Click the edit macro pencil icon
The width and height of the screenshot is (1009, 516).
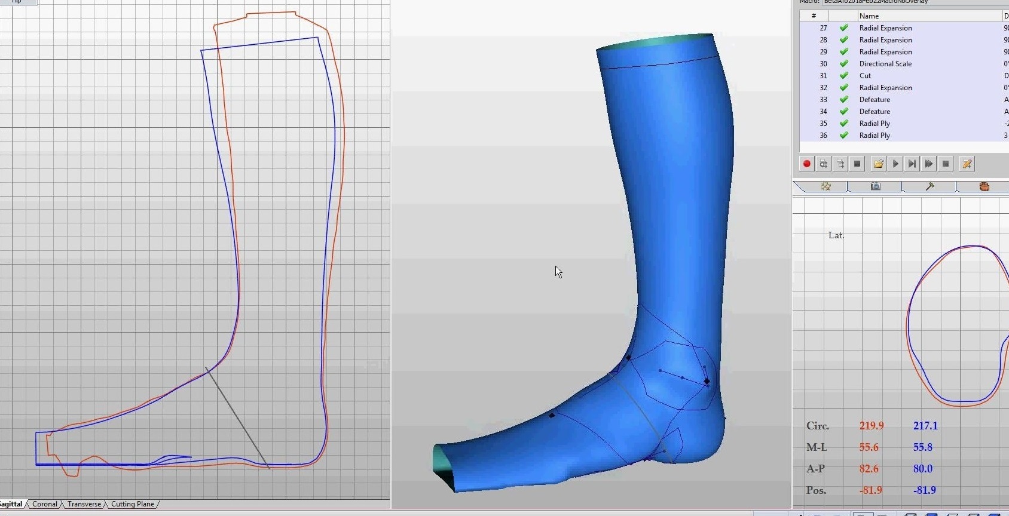click(967, 164)
